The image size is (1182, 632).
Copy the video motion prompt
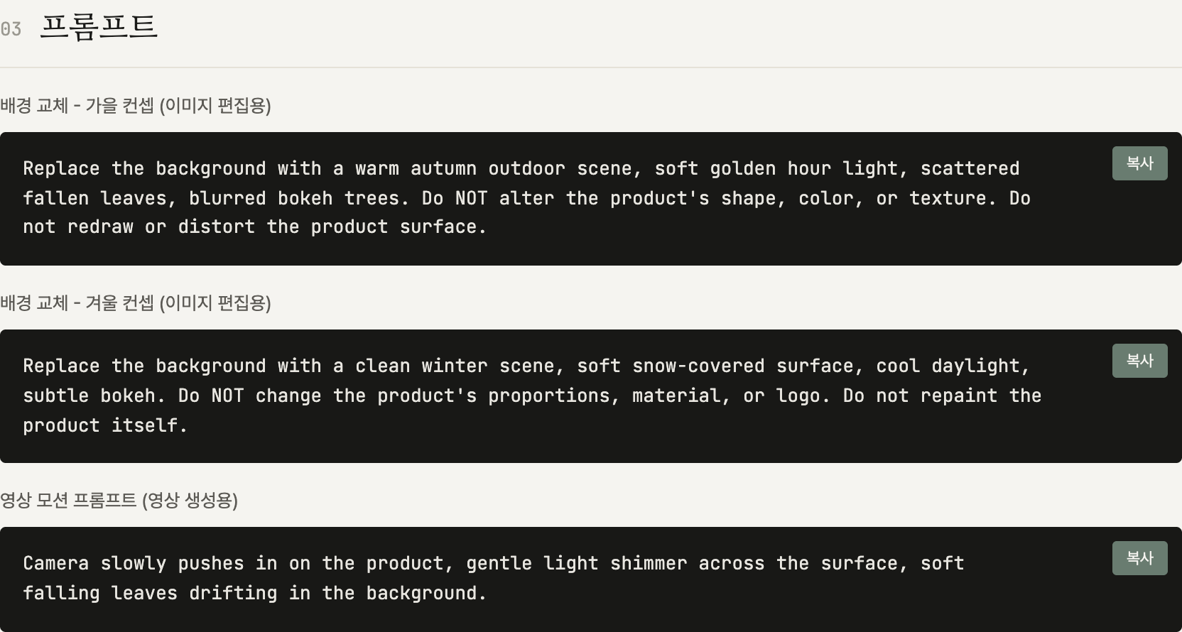[1139, 558]
